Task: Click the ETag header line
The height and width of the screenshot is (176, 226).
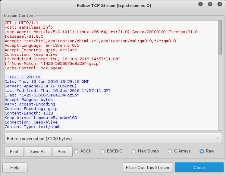Action: tap(42, 95)
